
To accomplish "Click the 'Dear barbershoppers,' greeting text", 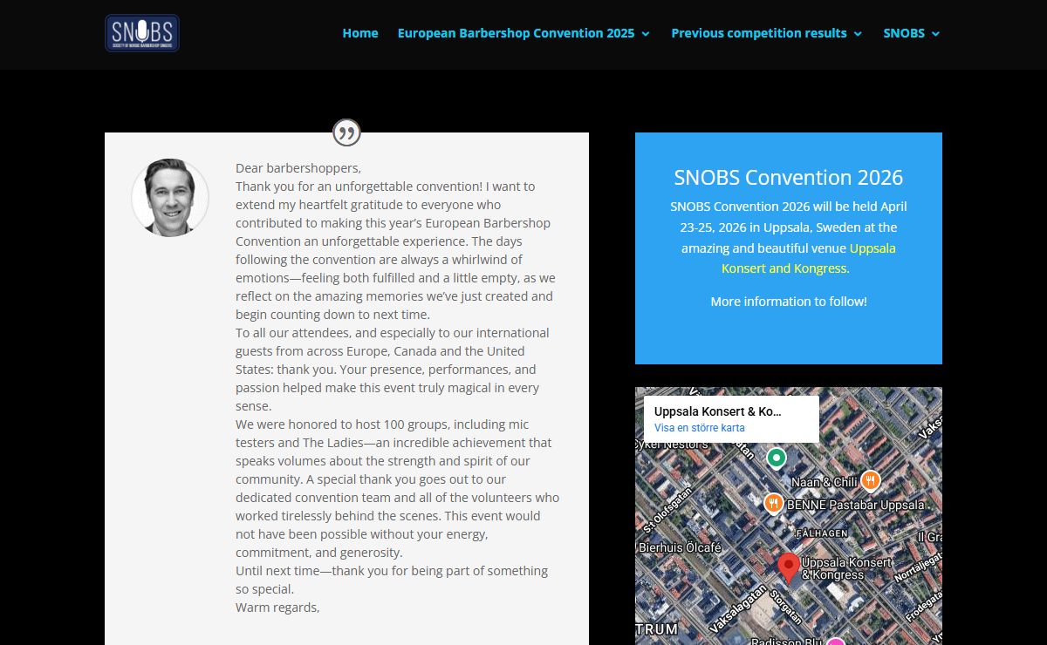I will click(298, 168).
